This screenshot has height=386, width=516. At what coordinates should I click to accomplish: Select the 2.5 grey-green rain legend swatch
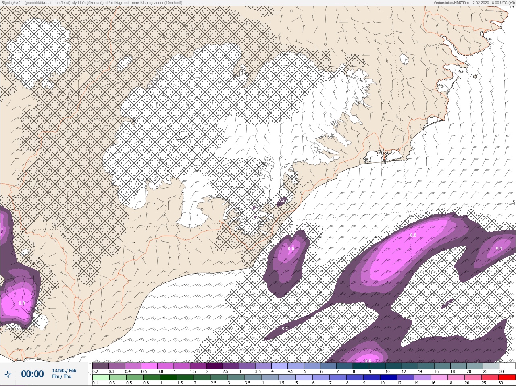point(219,377)
